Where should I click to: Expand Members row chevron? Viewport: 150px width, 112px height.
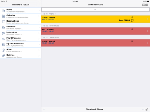(x=39, y=27)
